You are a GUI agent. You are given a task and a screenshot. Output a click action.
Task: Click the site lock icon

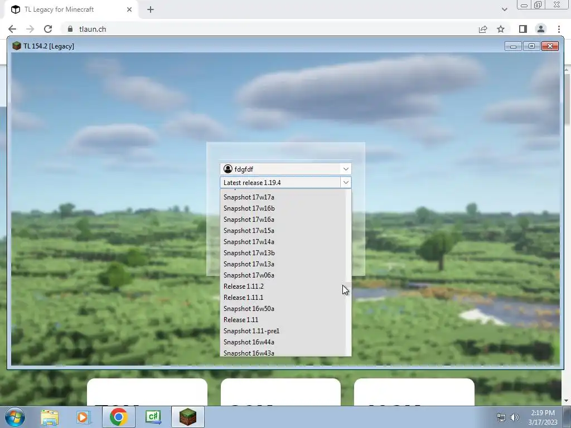[70, 29]
